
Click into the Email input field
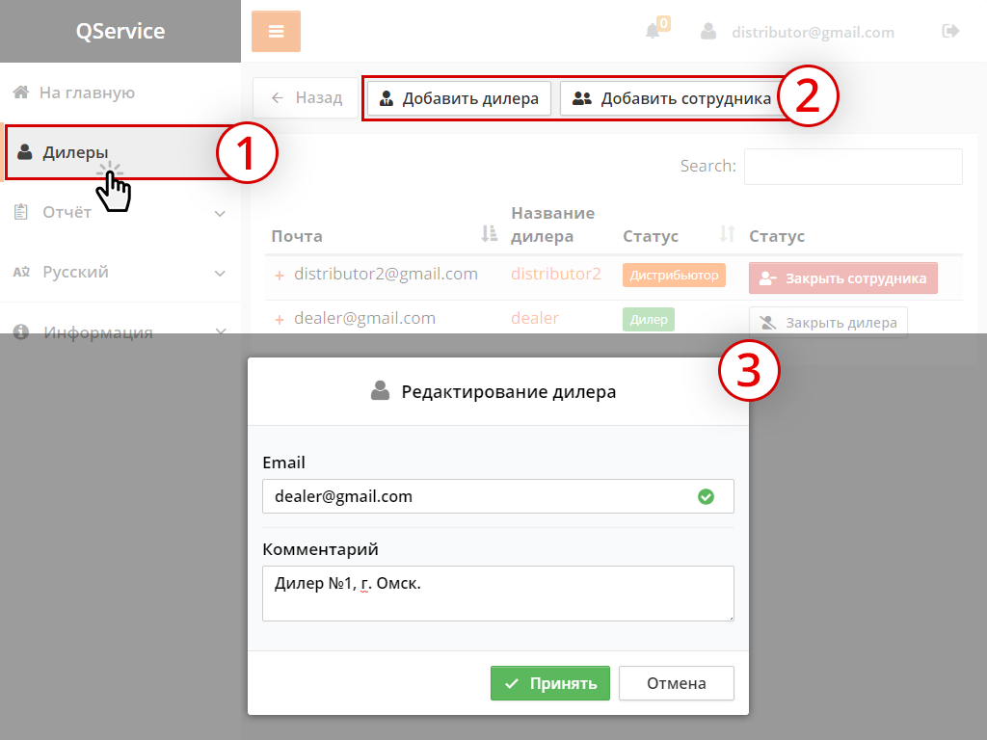click(x=482, y=496)
